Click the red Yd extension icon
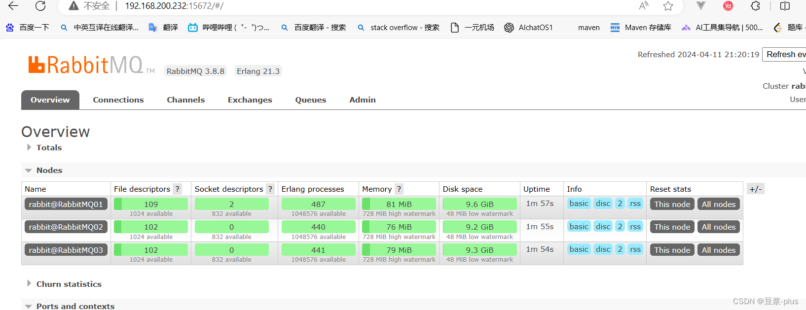806x310 pixels. (x=728, y=6)
